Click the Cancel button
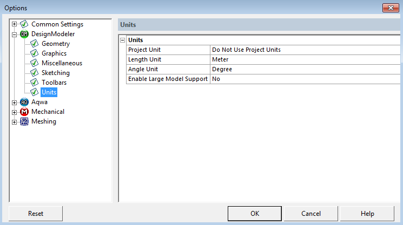The image size is (403, 225). tap(311, 214)
